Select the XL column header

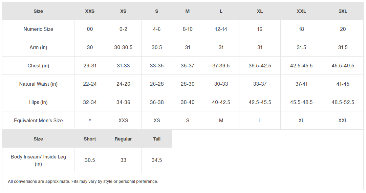(x=260, y=11)
